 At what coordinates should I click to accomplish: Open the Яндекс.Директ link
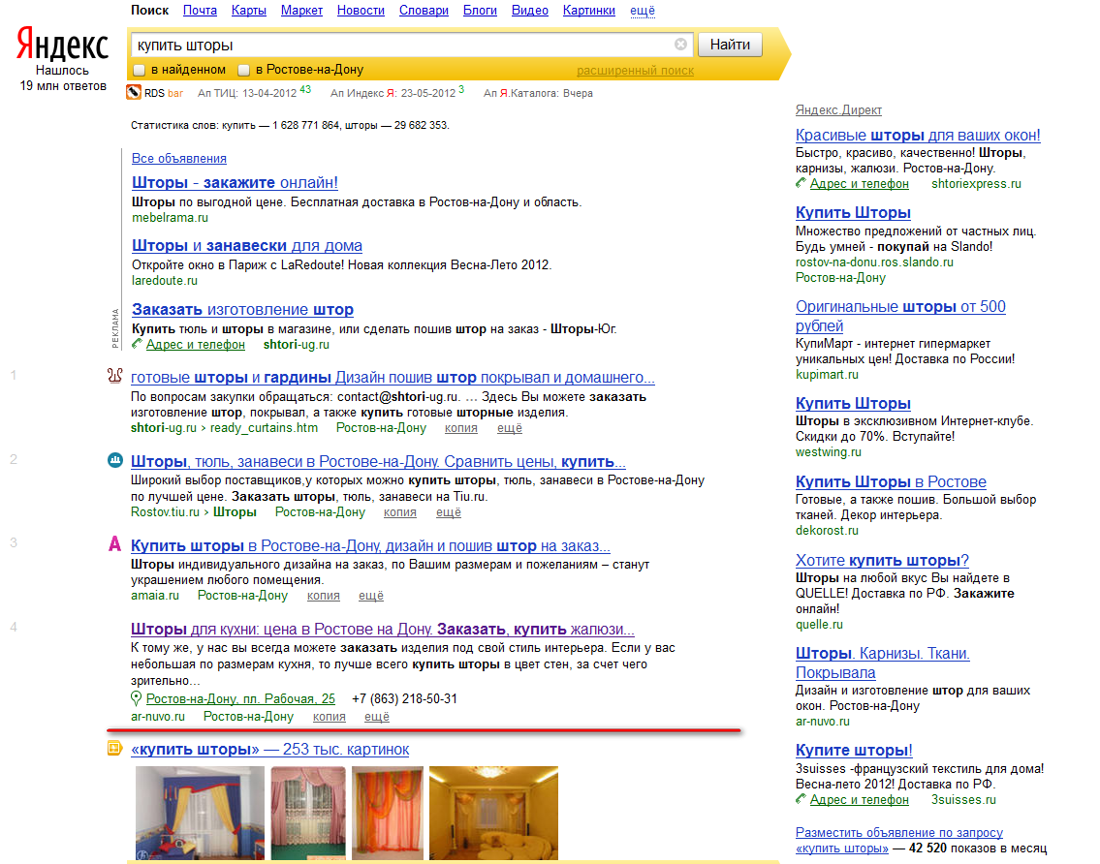pos(838,110)
